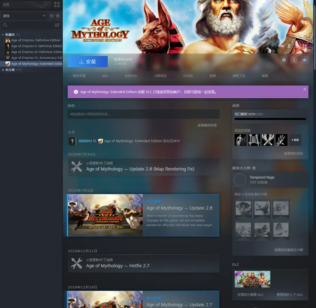Show the +66 remaining achievements
The height and width of the screenshot is (308, 316).
[x=295, y=140]
